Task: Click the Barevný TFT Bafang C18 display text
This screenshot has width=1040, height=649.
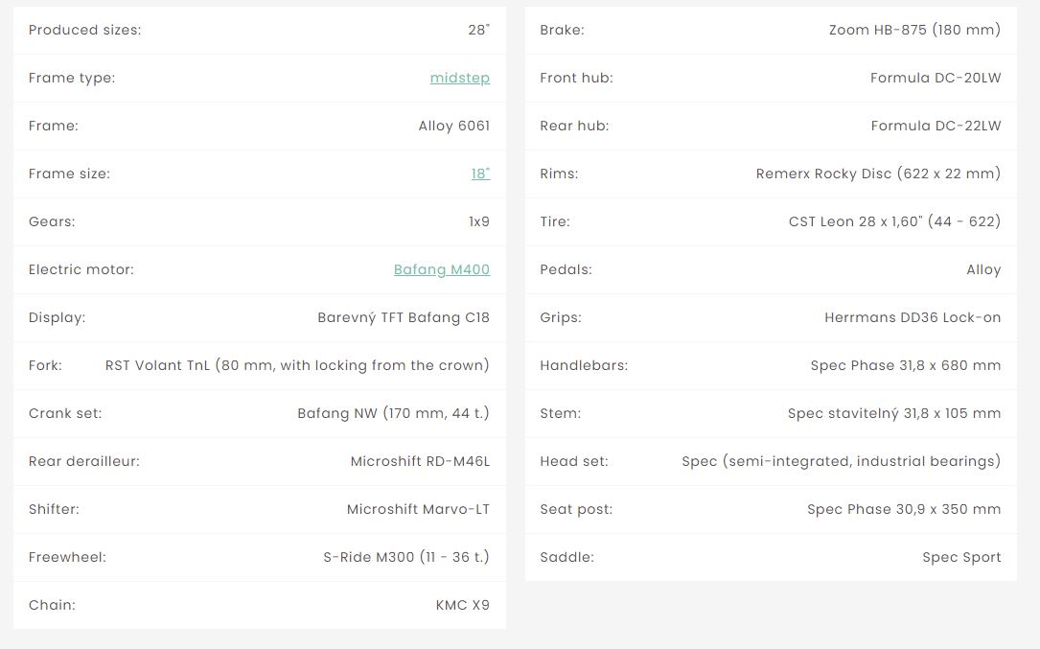Action: point(403,317)
